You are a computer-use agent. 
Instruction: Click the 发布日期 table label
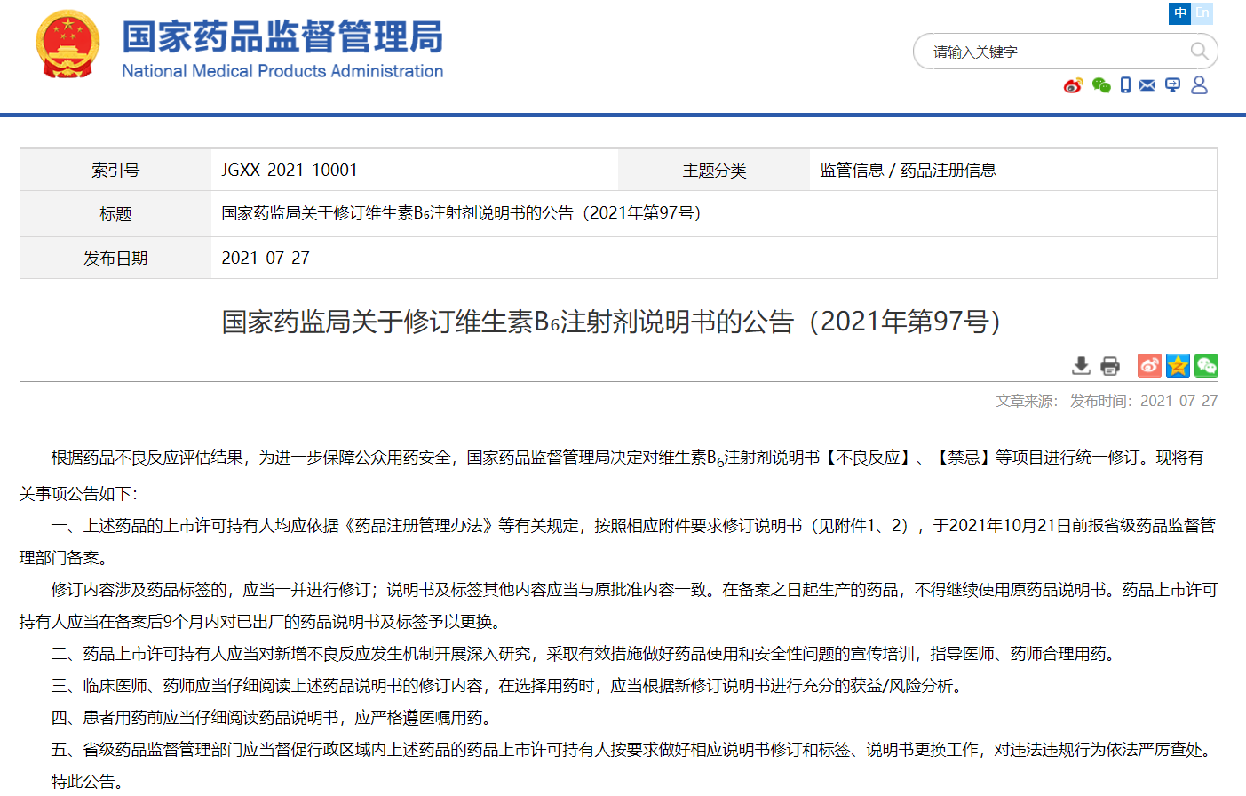point(115,258)
